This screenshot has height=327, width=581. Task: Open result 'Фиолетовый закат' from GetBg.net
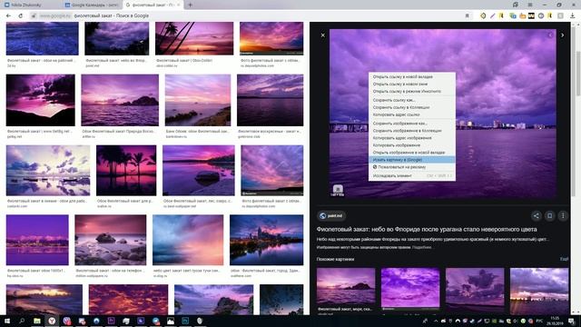pyautogui.click(x=40, y=100)
